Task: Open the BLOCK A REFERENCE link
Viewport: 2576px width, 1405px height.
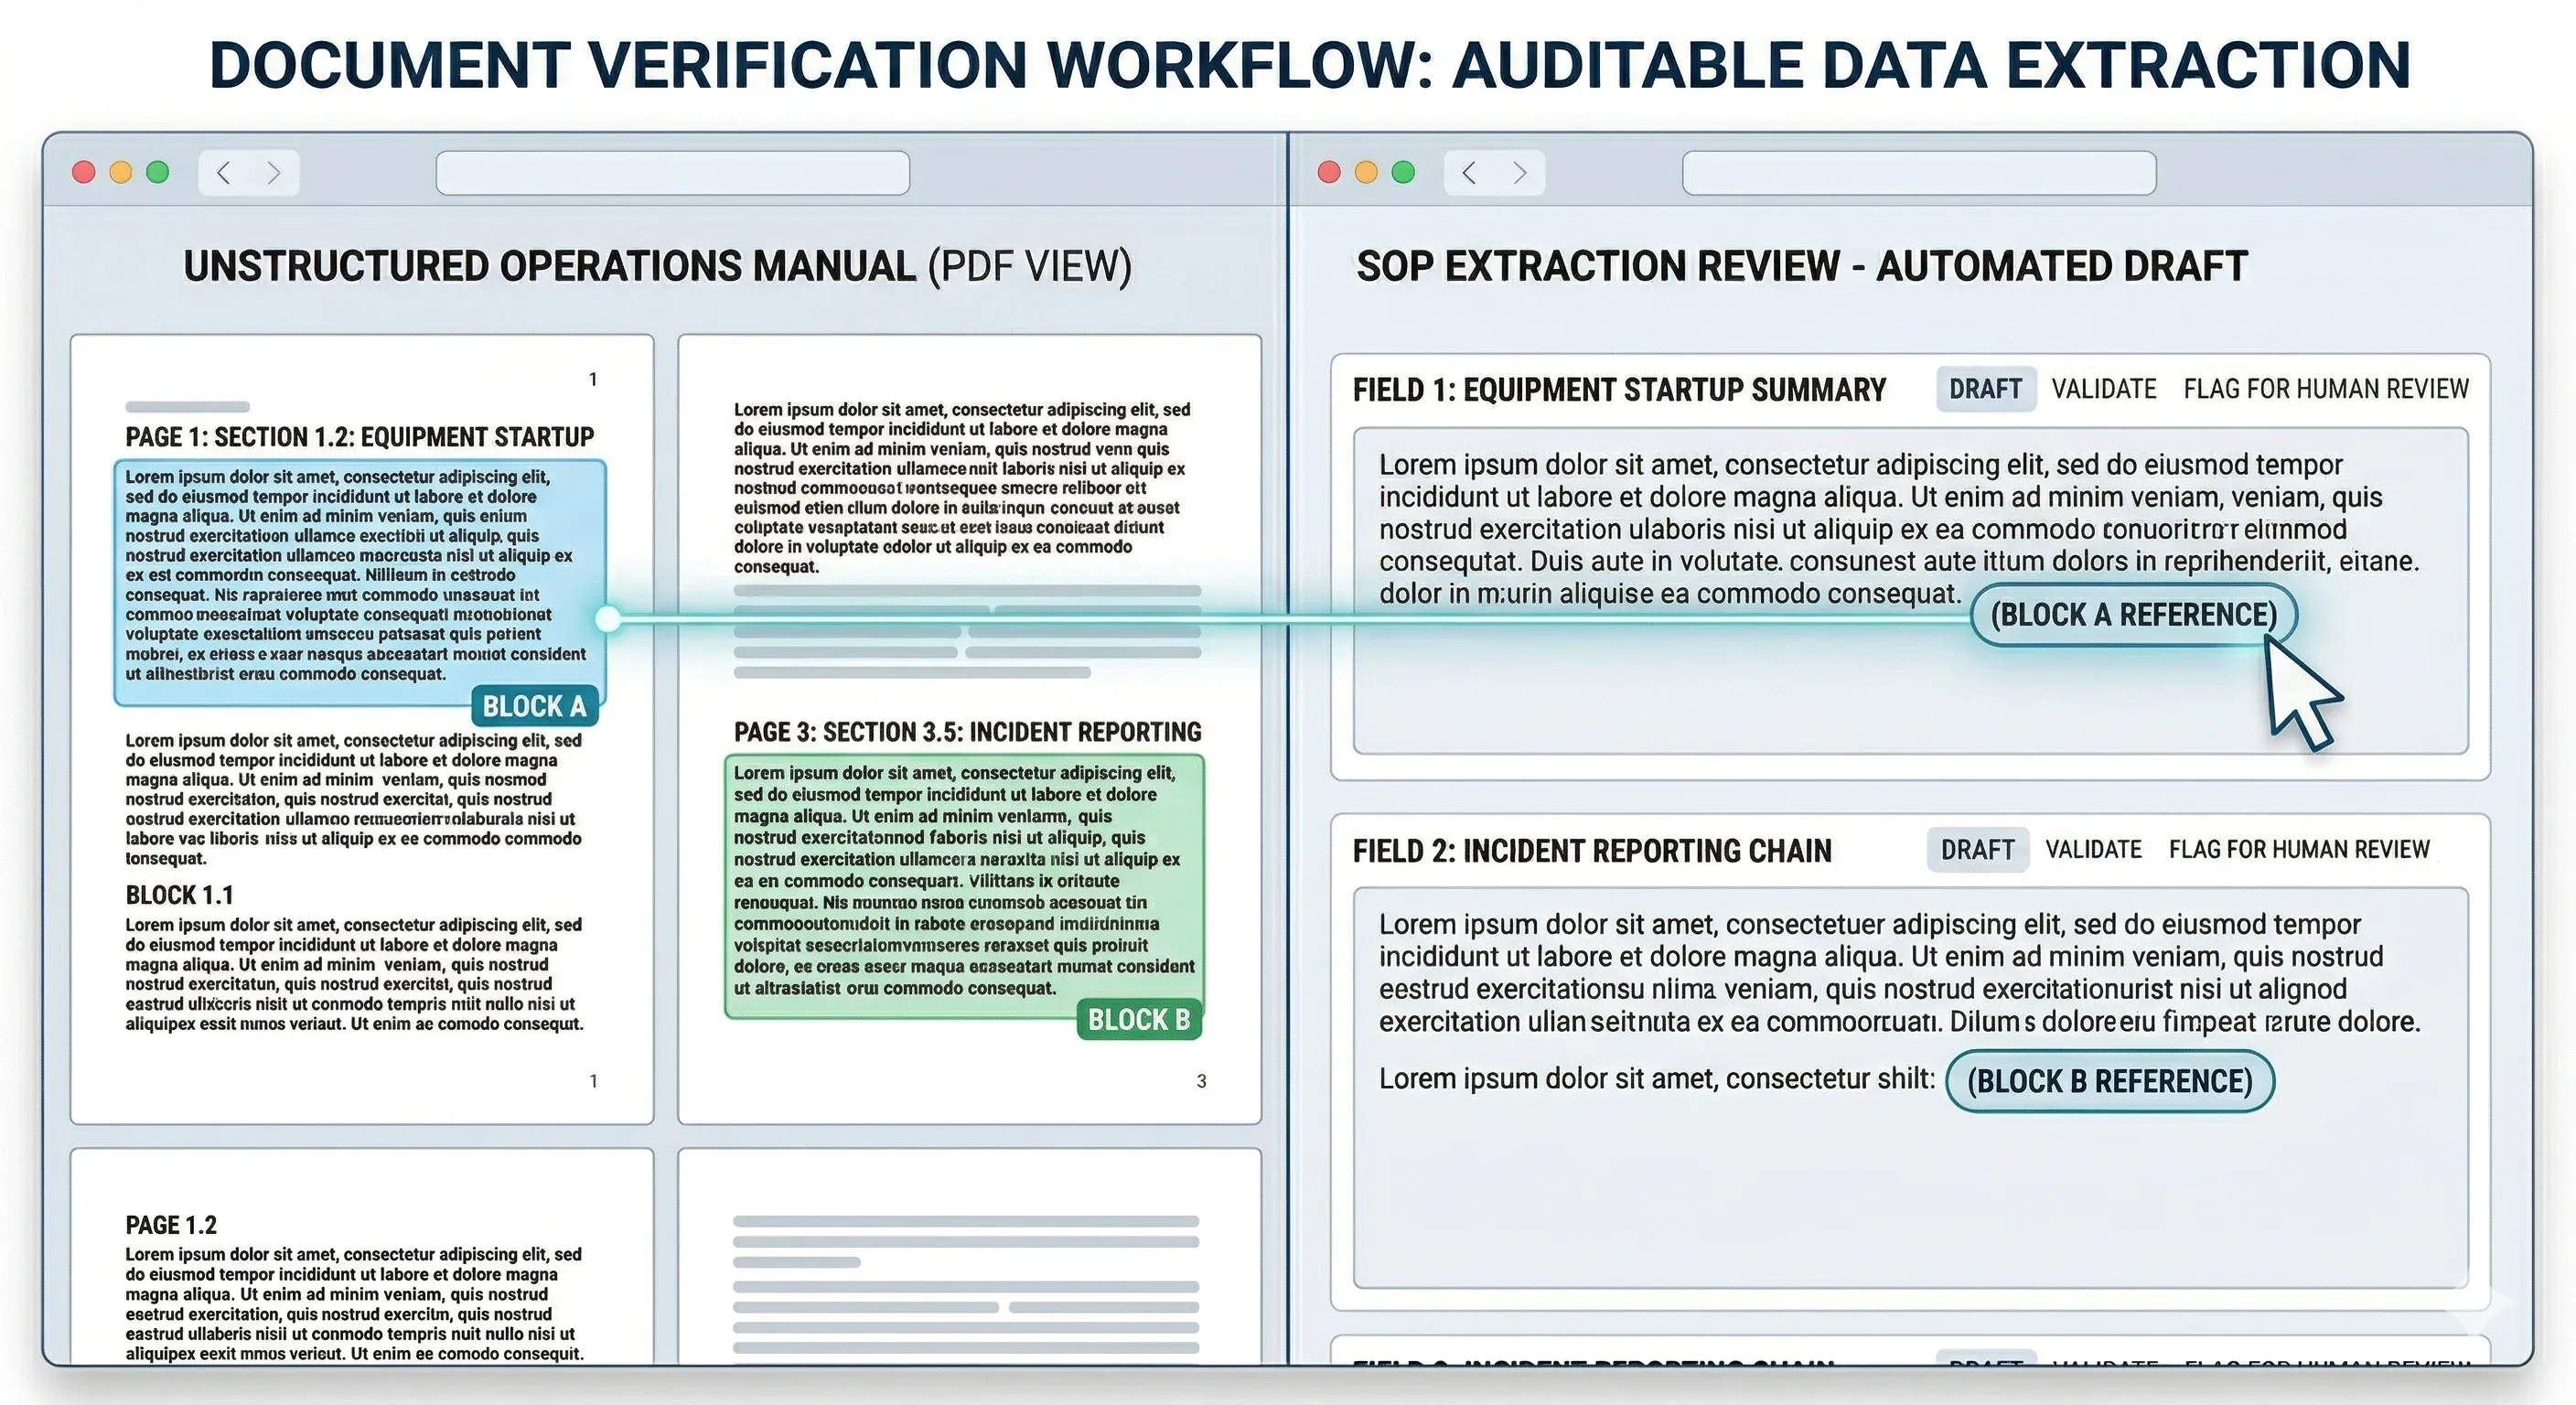Action: click(2133, 615)
